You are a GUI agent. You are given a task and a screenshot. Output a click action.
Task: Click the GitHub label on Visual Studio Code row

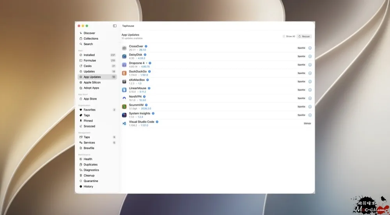click(307, 123)
